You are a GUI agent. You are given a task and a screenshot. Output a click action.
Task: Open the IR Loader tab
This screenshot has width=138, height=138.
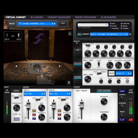pos(37,17)
